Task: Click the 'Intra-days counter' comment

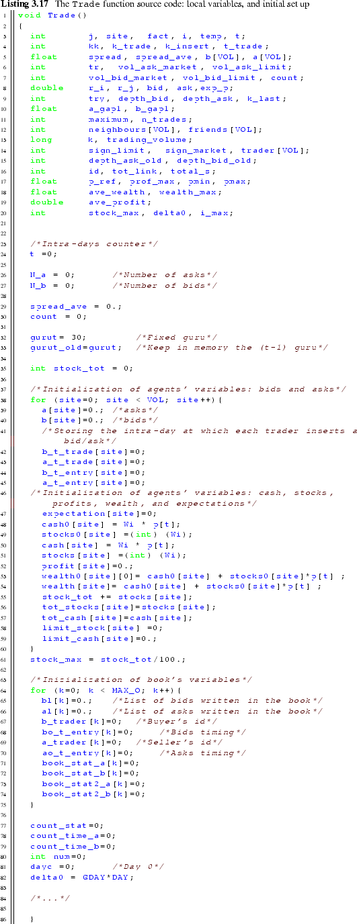Action: 95,243
